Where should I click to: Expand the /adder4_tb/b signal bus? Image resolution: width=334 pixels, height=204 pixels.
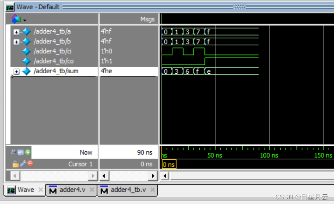pyautogui.click(x=16, y=42)
